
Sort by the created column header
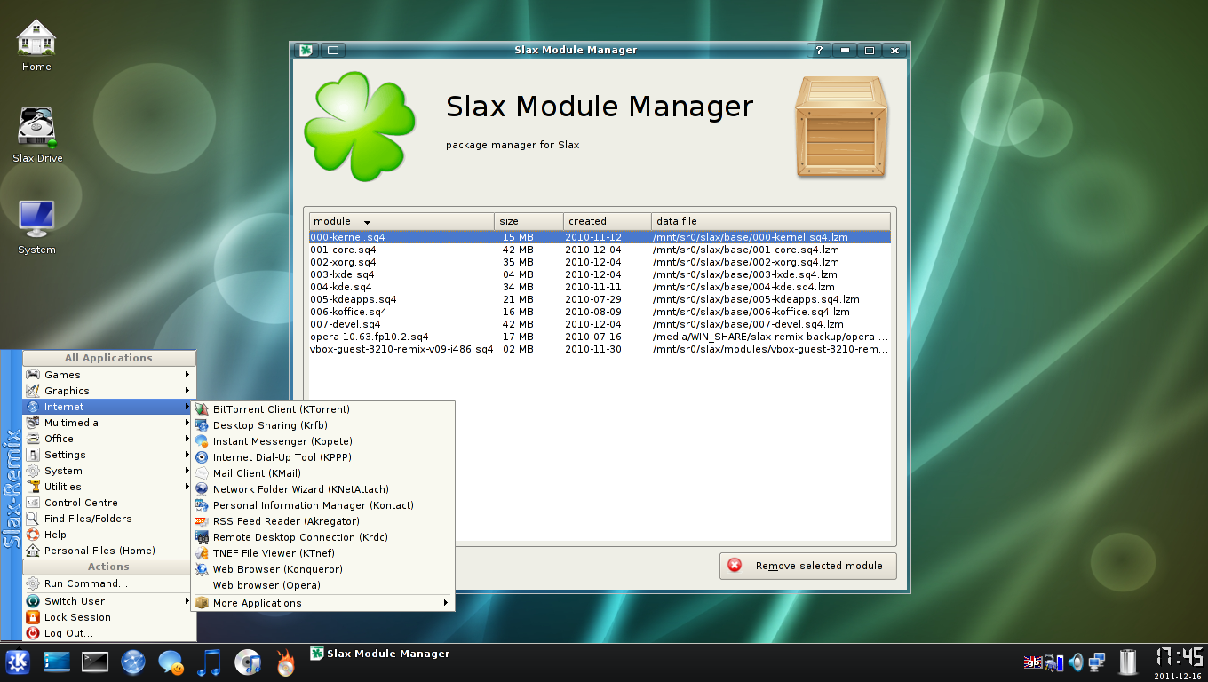click(607, 221)
